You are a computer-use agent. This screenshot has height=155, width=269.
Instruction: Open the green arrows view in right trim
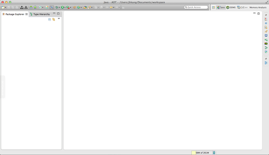pos(266,48)
